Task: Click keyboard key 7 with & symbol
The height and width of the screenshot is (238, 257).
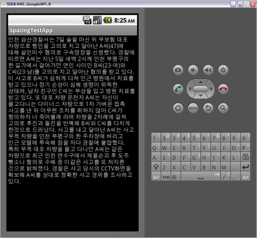Action: [215, 137]
